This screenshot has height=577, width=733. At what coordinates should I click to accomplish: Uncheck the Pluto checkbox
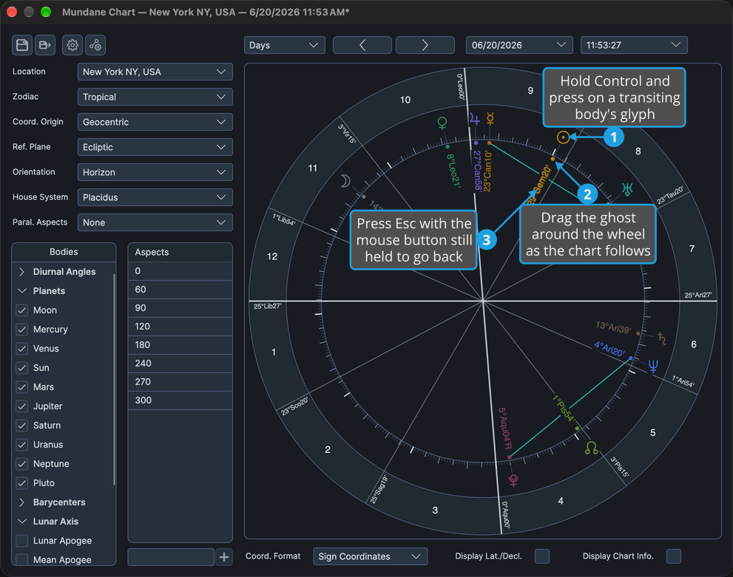(x=22, y=483)
